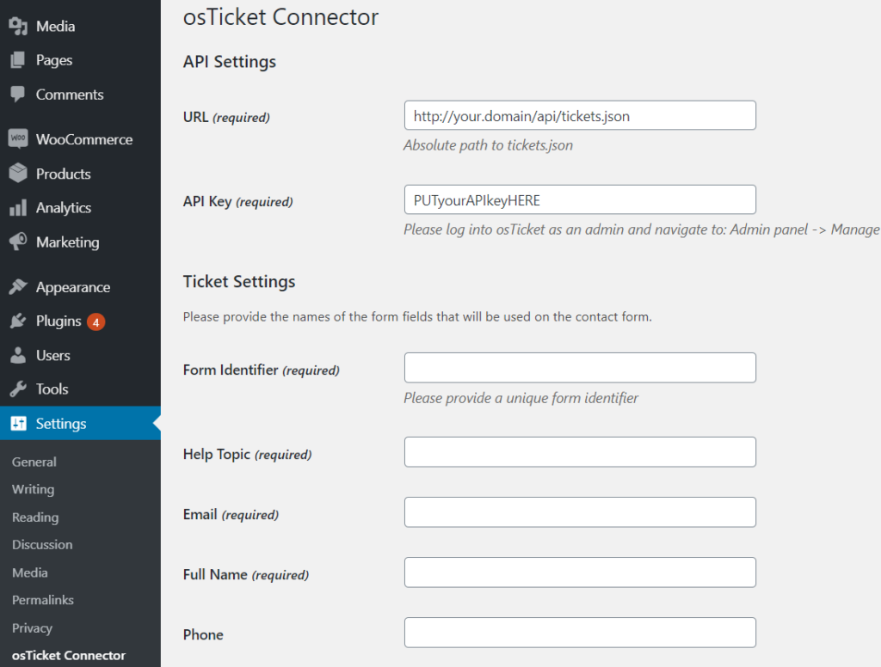Click the Tools wrench icon
881x667 pixels.
click(x=18, y=389)
